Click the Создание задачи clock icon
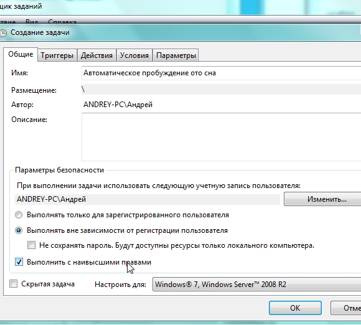Image resolution: width=361 pixels, height=325 pixels. pos(3,33)
